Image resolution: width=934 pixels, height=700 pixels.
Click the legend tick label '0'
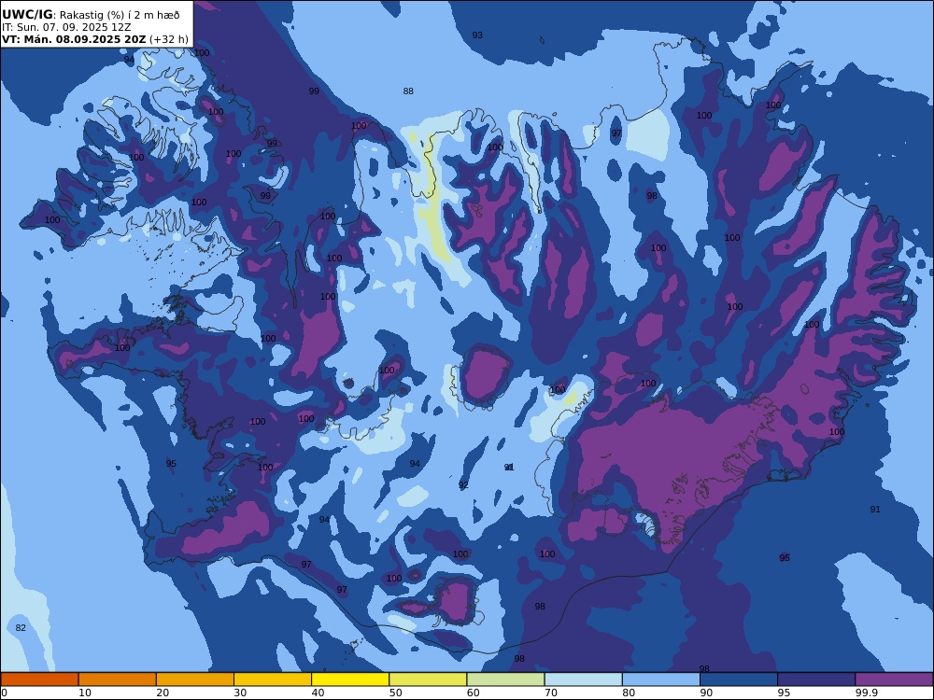[x=4, y=693]
